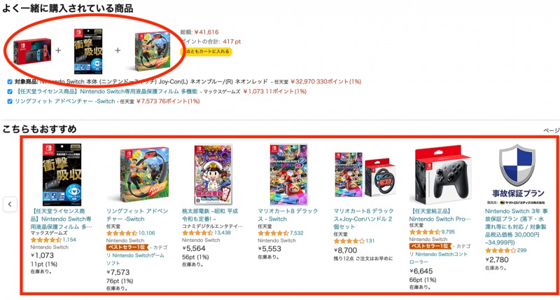Click the screen protector image in bundle
560x300 pixels.
point(88,51)
